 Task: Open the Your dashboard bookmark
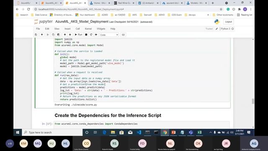coord(85,15)
